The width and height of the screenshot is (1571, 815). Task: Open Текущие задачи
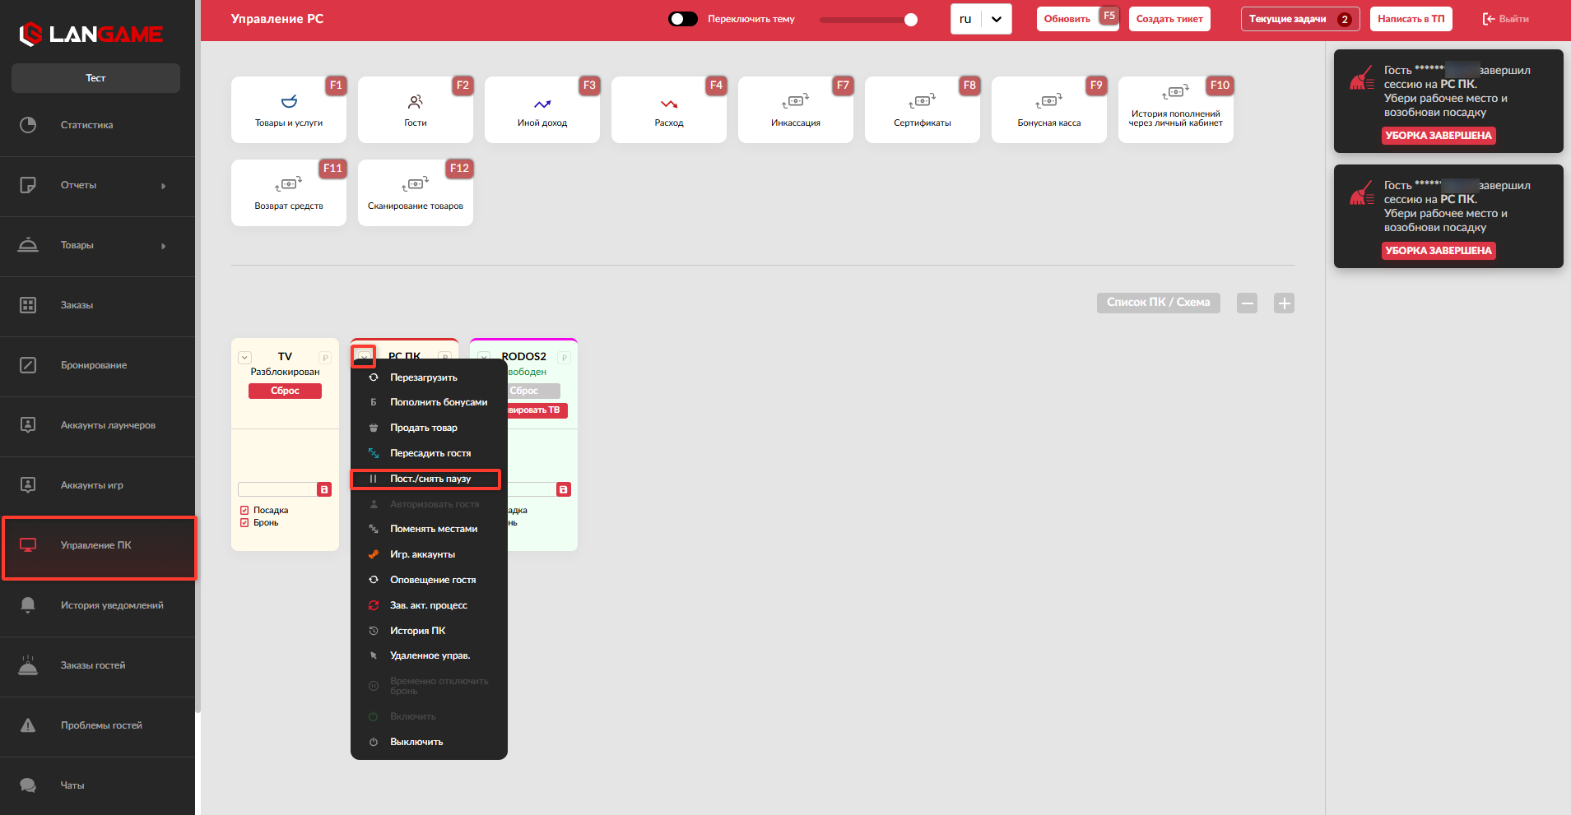[1300, 19]
